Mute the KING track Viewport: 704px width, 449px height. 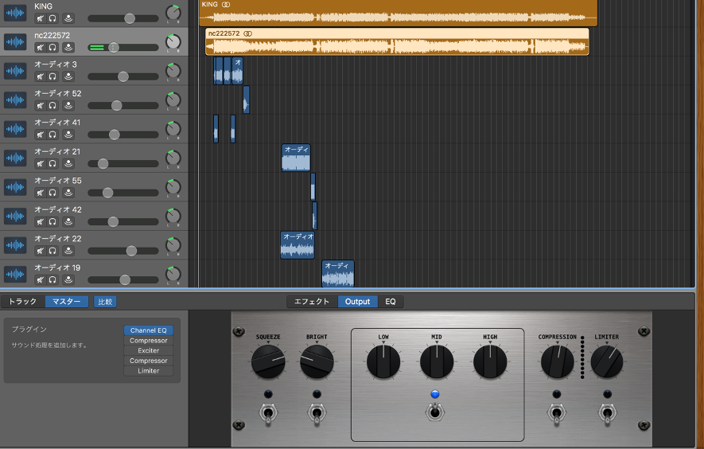coord(41,18)
